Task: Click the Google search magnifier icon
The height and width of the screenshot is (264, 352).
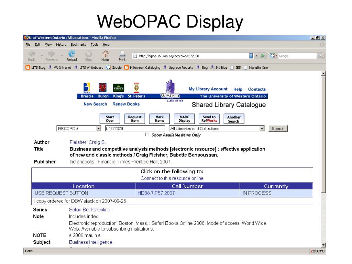Action: [320, 56]
